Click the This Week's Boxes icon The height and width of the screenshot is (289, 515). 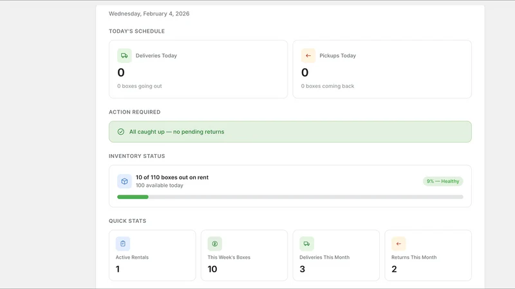click(215, 244)
